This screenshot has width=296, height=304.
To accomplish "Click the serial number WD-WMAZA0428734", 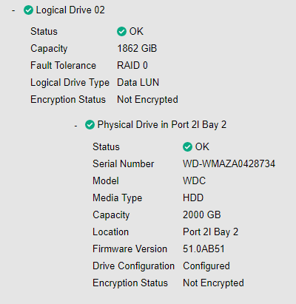I will (229, 163).
